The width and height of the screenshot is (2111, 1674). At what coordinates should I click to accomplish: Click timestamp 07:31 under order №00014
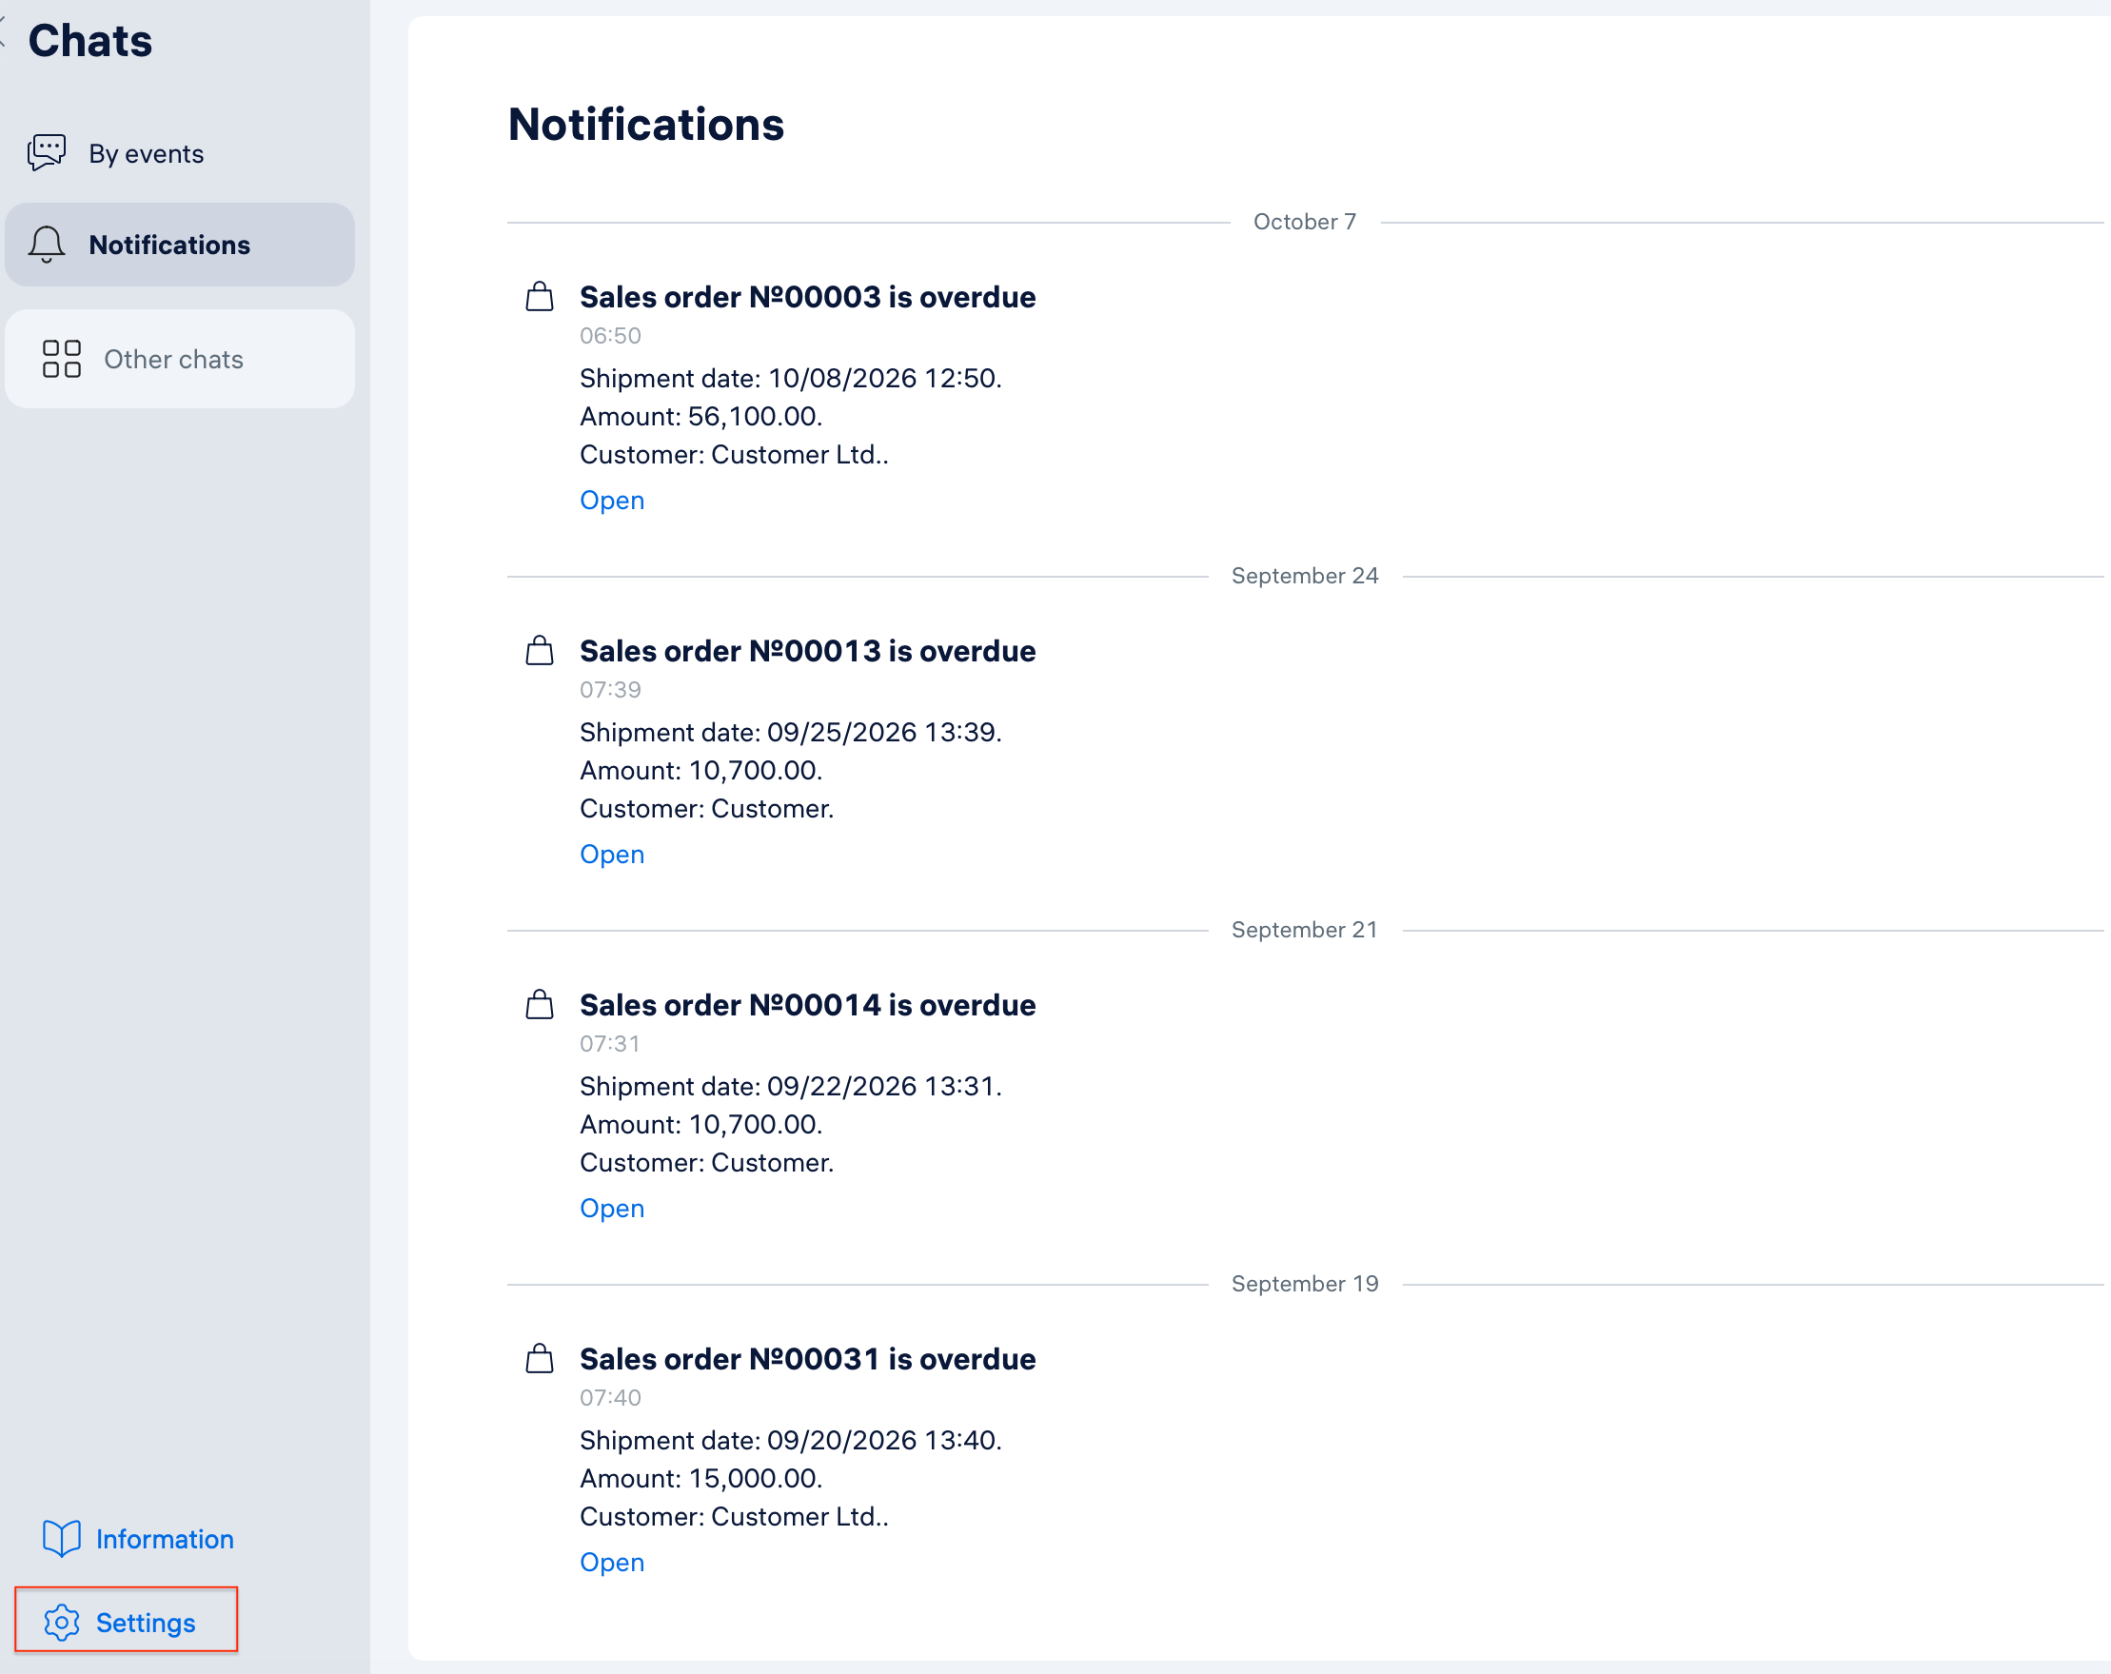coord(610,1044)
